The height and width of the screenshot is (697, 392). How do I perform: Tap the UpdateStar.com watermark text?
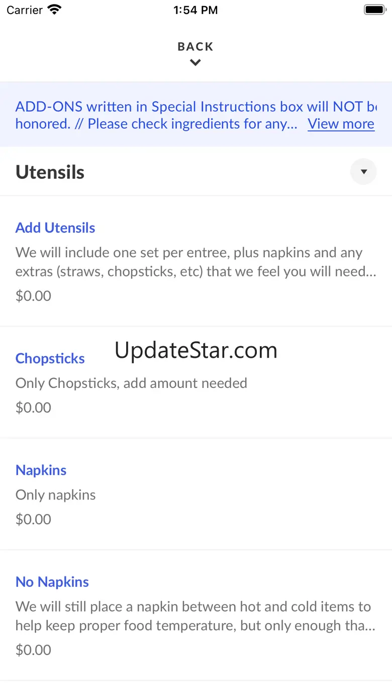coord(196,350)
